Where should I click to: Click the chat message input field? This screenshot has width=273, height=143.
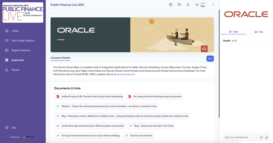pyautogui.click(x=241, y=137)
